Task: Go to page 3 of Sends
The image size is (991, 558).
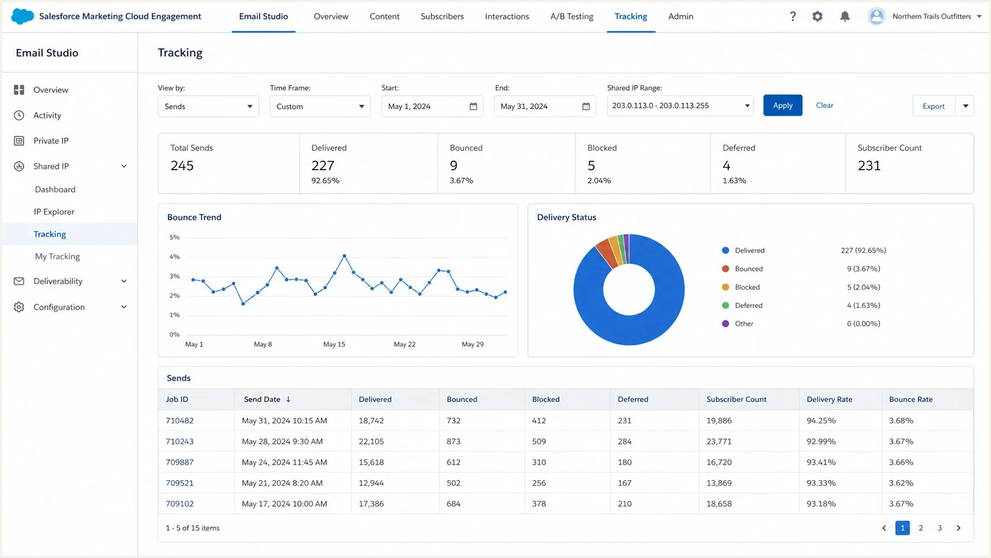Action: pyautogui.click(x=939, y=528)
